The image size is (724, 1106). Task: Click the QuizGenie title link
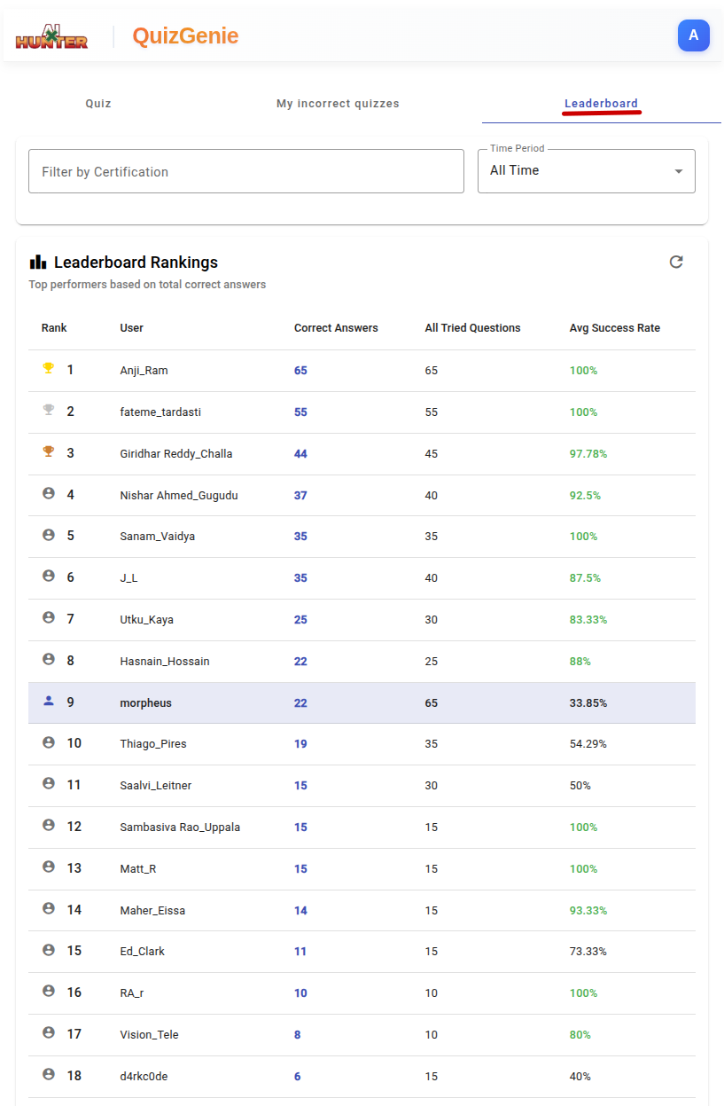[x=185, y=36]
